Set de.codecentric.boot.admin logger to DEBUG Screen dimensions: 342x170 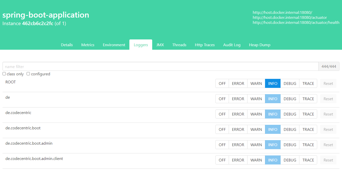click(290, 145)
